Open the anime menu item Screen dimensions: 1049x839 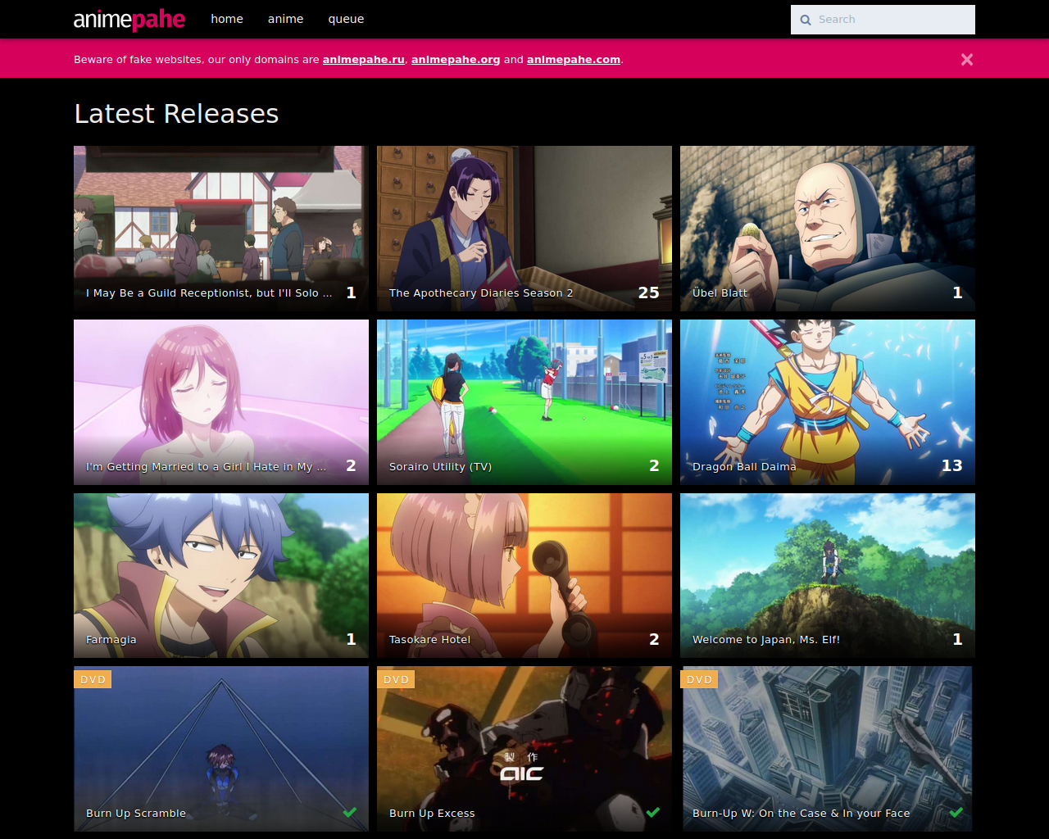tap(286, 19)
